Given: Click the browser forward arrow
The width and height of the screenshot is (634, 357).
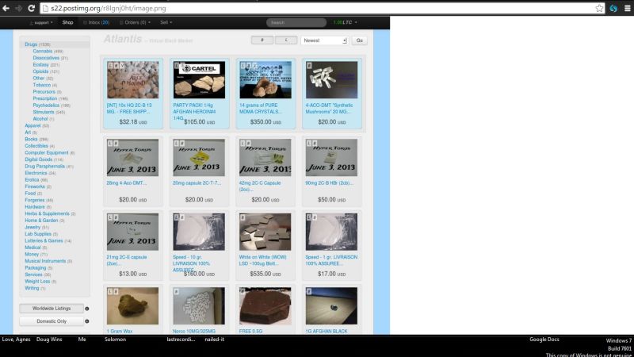Looking at the screenshot, I should [x=18, y=8].
